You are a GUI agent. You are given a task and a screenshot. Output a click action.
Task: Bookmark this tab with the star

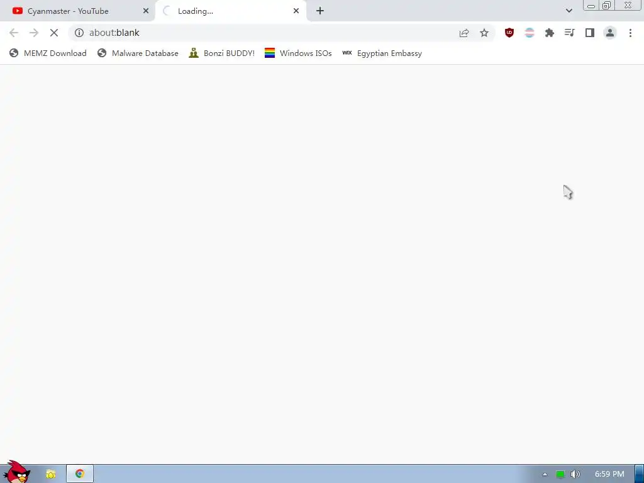(x=484, y=33)
